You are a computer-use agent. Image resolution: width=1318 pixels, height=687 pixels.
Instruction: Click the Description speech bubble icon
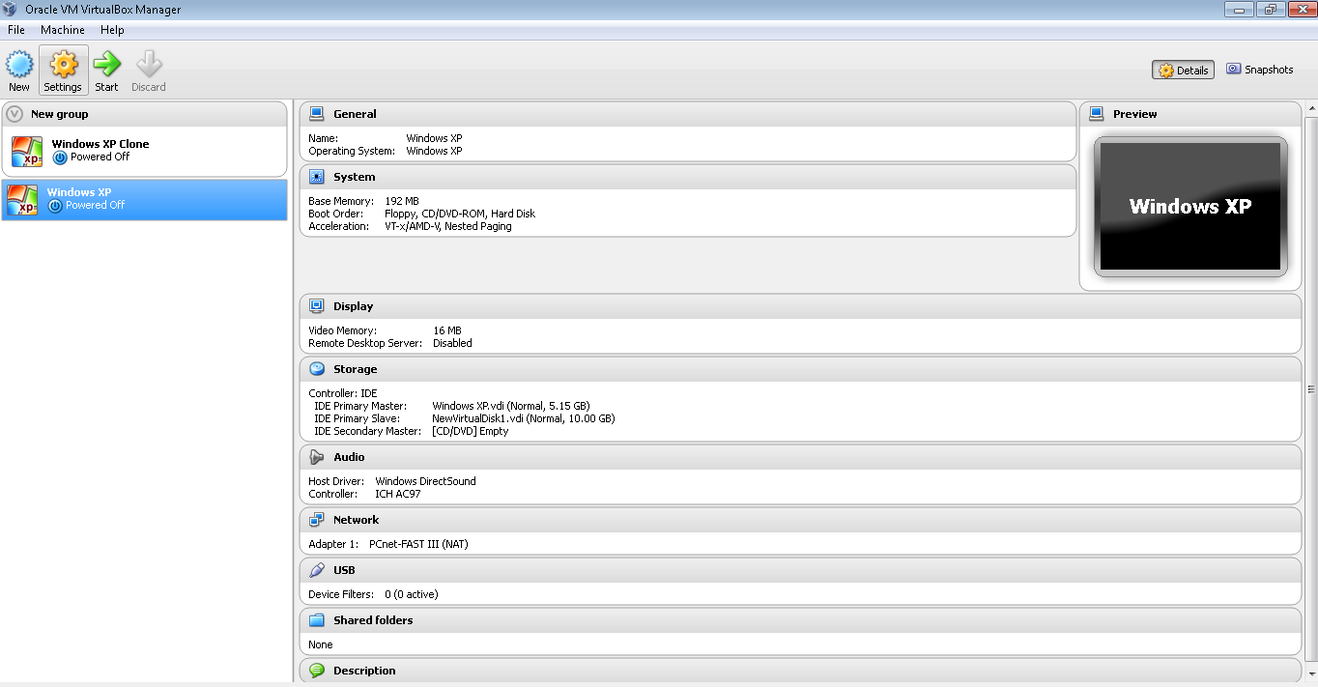point(316,671)
